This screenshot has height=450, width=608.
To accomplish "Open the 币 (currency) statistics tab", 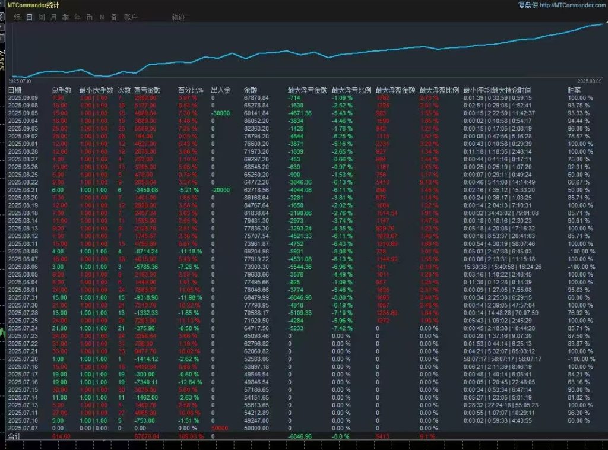I will (x=89, y=17).
